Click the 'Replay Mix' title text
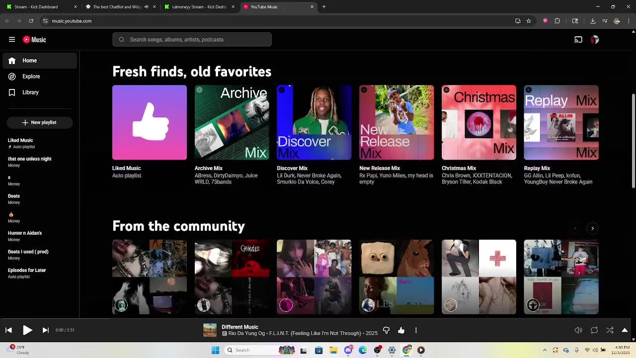This screenshot has width=636, height=358. (x=537, y=168)
